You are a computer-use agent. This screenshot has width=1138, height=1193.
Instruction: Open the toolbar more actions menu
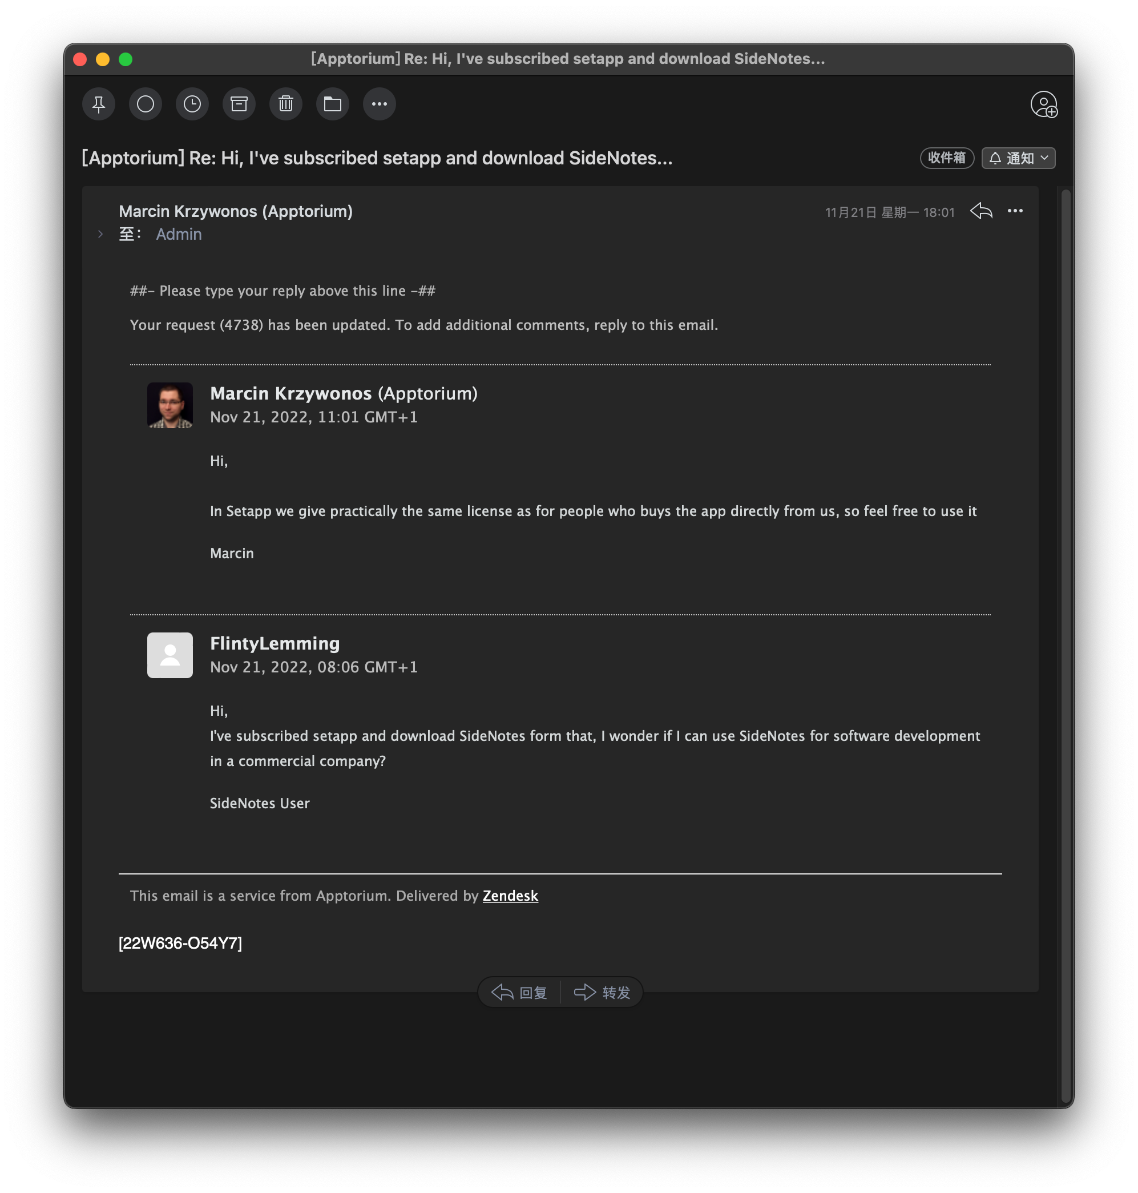click(380, 104)
